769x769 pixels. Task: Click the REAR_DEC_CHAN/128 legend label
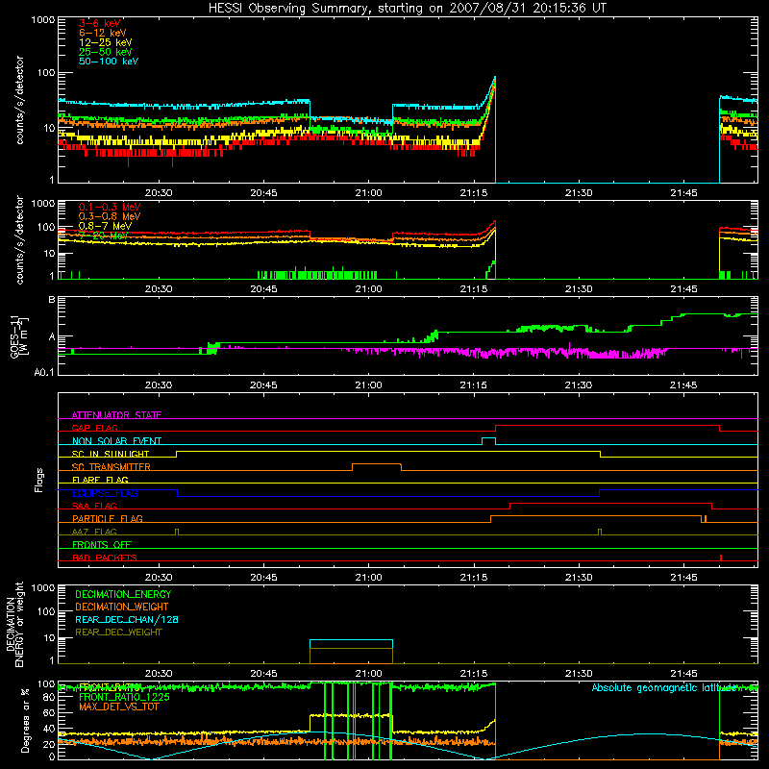[x=127, y=619]
